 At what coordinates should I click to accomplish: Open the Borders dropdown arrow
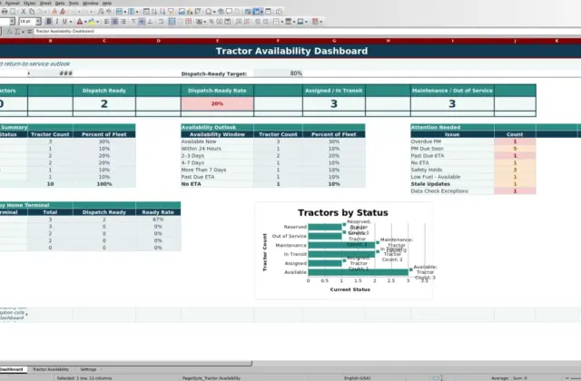(x=282, y=22)
